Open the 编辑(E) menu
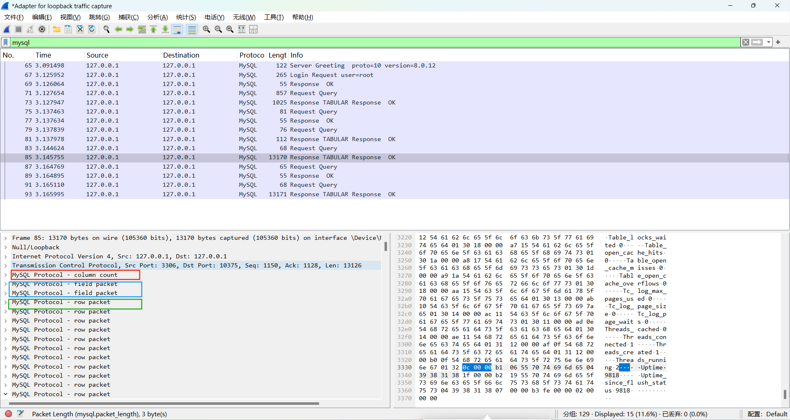Screen dimensions: 790x420 point(42,17)
